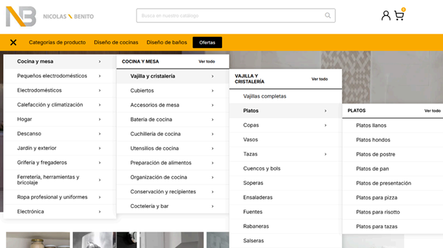This screenshot has height=248, width=443.
Task: Open Accesorios de mesa subcategory
Action: pyautogui.click(x=172, y=105)
